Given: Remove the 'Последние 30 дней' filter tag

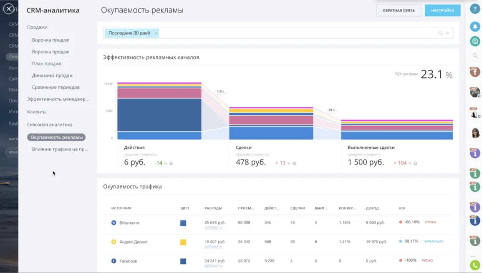Looking at the screenshot, I should (156, 33).
